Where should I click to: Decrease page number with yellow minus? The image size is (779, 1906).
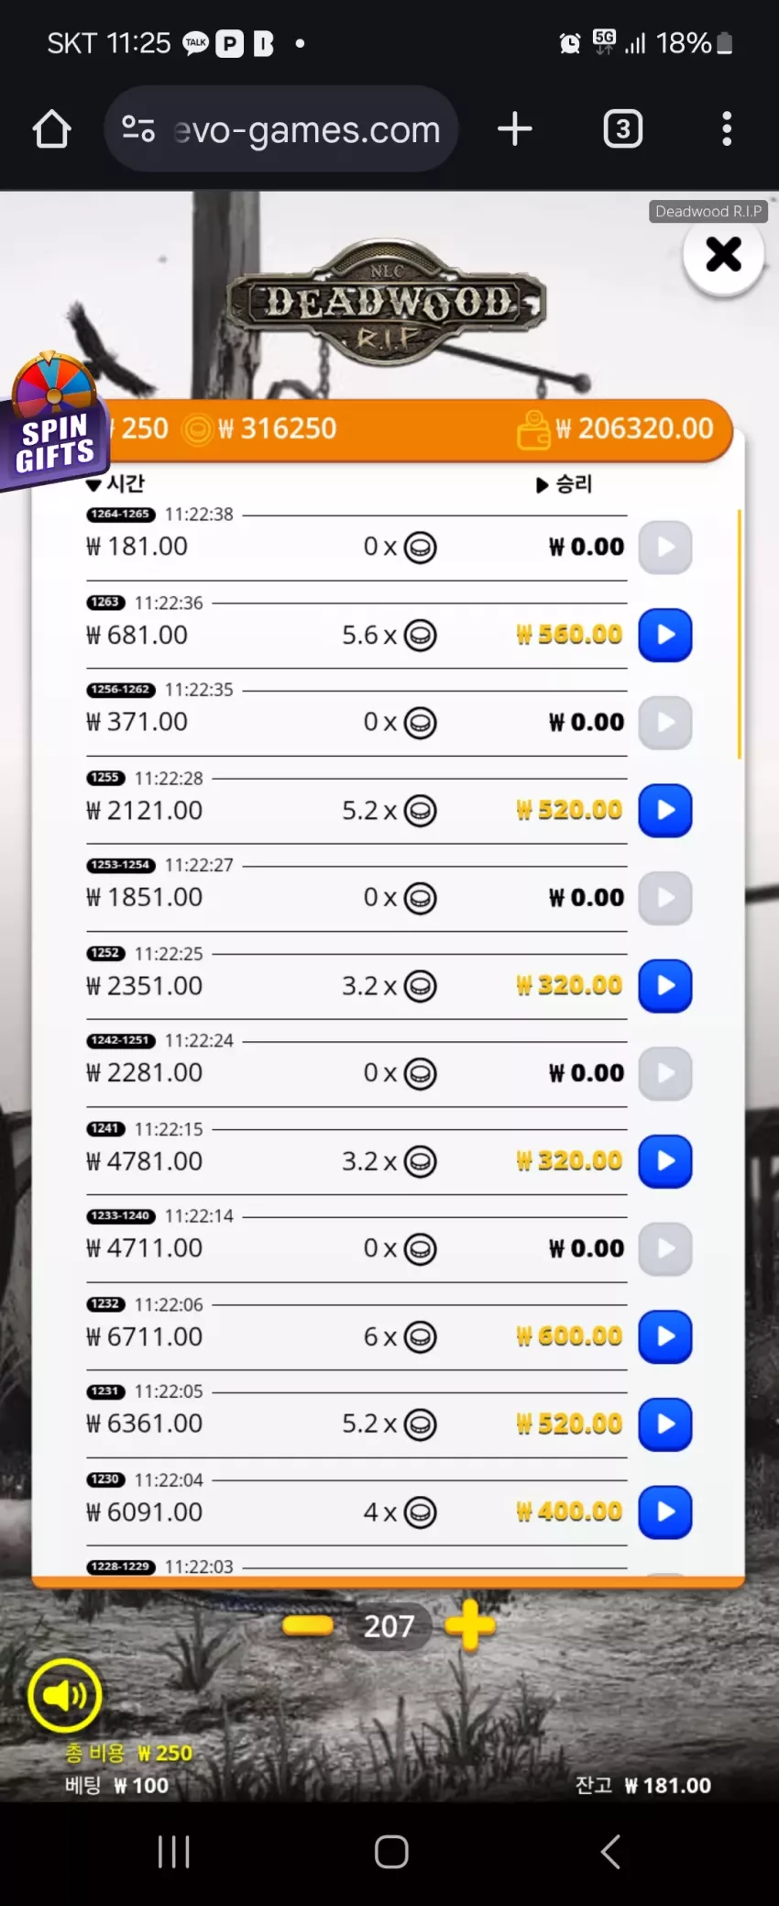308,1625
